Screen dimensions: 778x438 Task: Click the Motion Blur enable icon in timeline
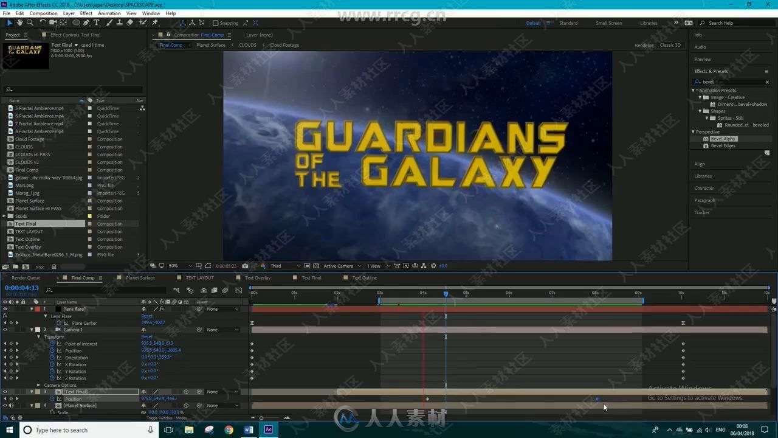point(225,290)
